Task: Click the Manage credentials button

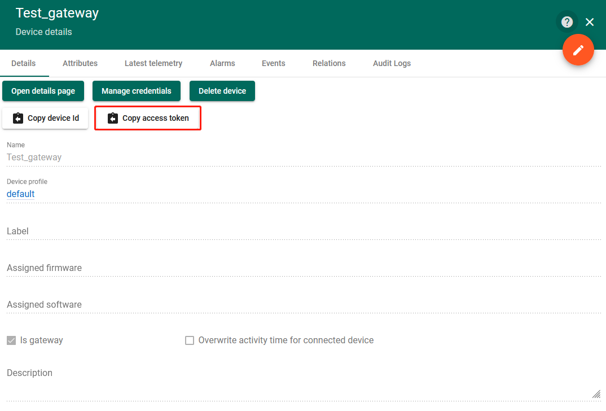Action: (x=137, y=91)
